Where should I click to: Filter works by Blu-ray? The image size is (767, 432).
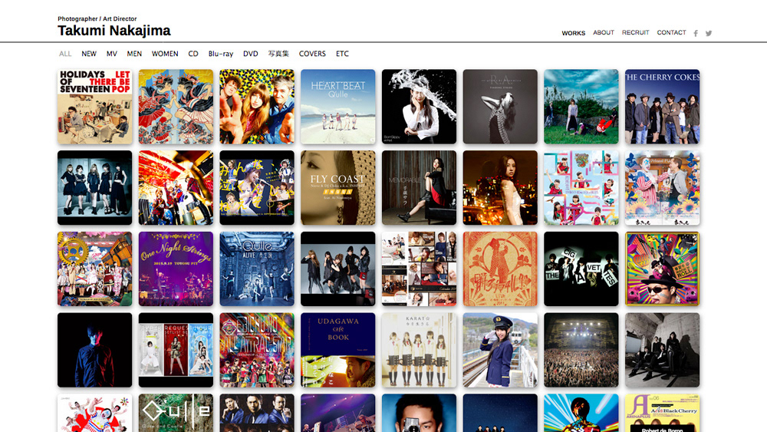221,54
